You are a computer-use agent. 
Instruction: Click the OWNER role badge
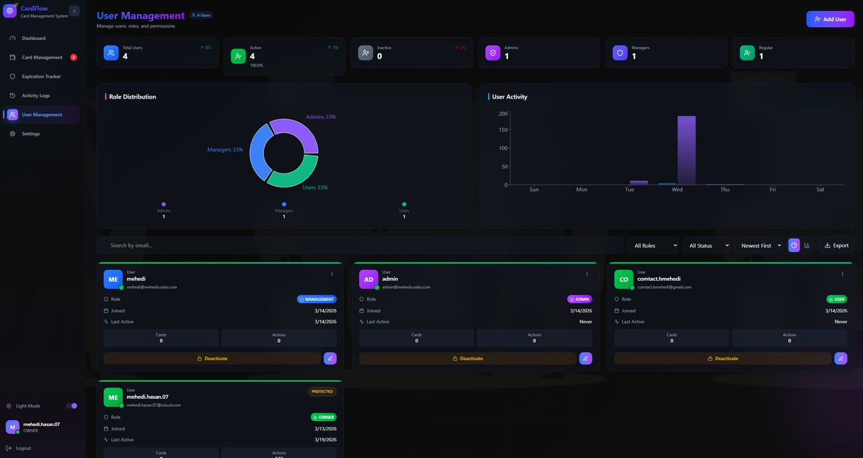click(324, 418)
